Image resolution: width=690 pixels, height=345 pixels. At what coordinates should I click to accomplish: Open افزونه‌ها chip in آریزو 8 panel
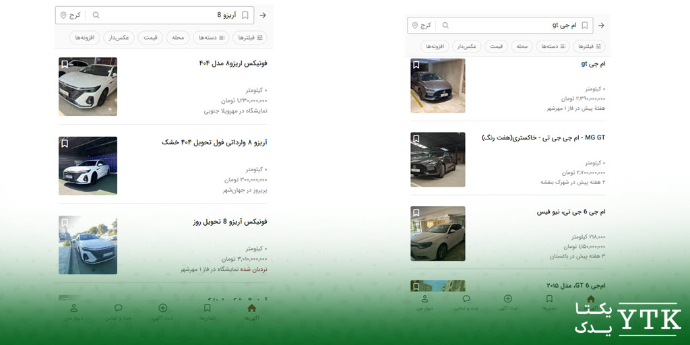point(84,38)
